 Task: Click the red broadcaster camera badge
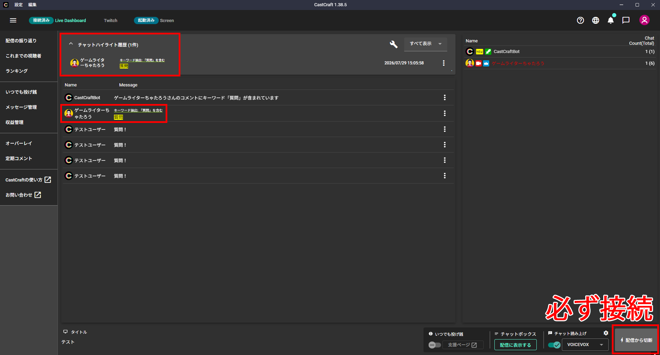479,63
